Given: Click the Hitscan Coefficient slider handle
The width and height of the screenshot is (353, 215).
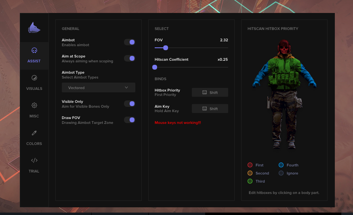Looking at the screenshot, I should 155,67.
